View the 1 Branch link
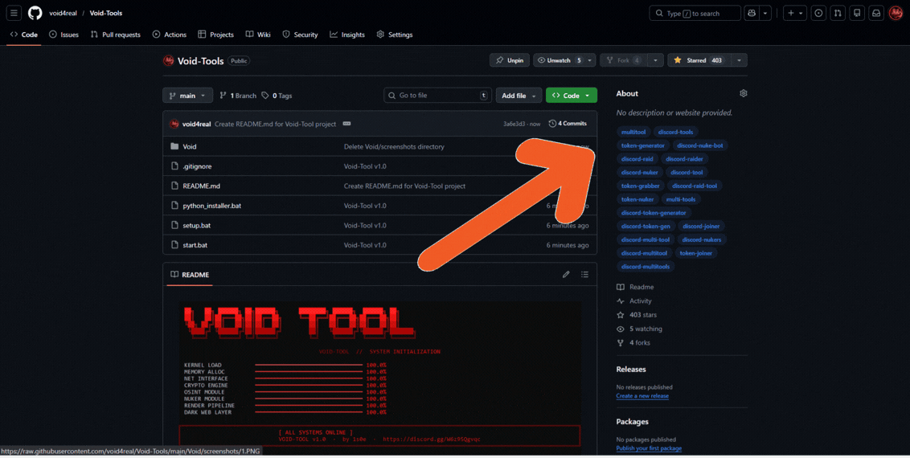 [x=238, y=96]
